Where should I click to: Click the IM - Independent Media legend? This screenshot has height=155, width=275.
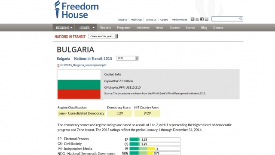[x=75, y=149]
